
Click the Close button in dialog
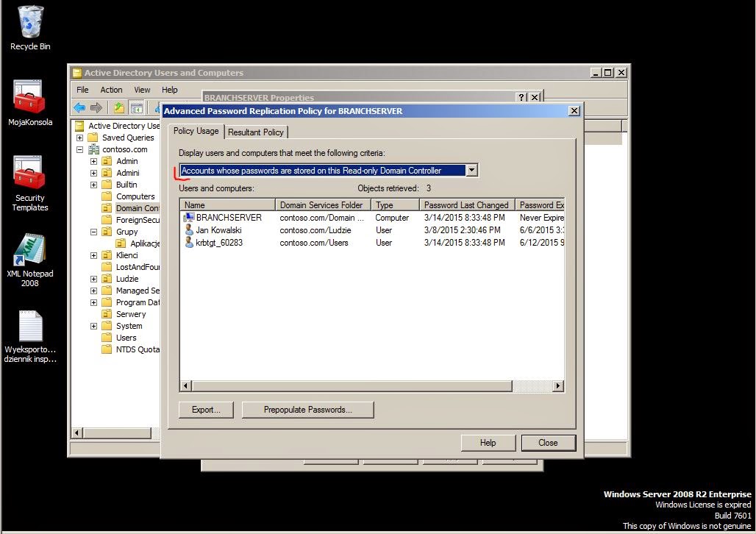point(548,442)
